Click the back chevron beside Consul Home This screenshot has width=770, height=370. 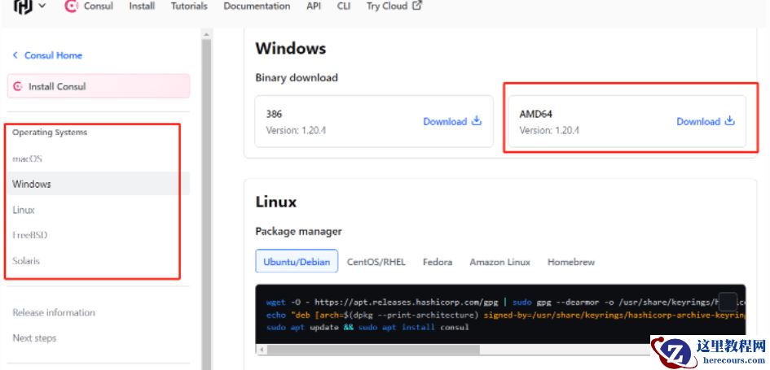pyautogui.click(x=15, y=55)
